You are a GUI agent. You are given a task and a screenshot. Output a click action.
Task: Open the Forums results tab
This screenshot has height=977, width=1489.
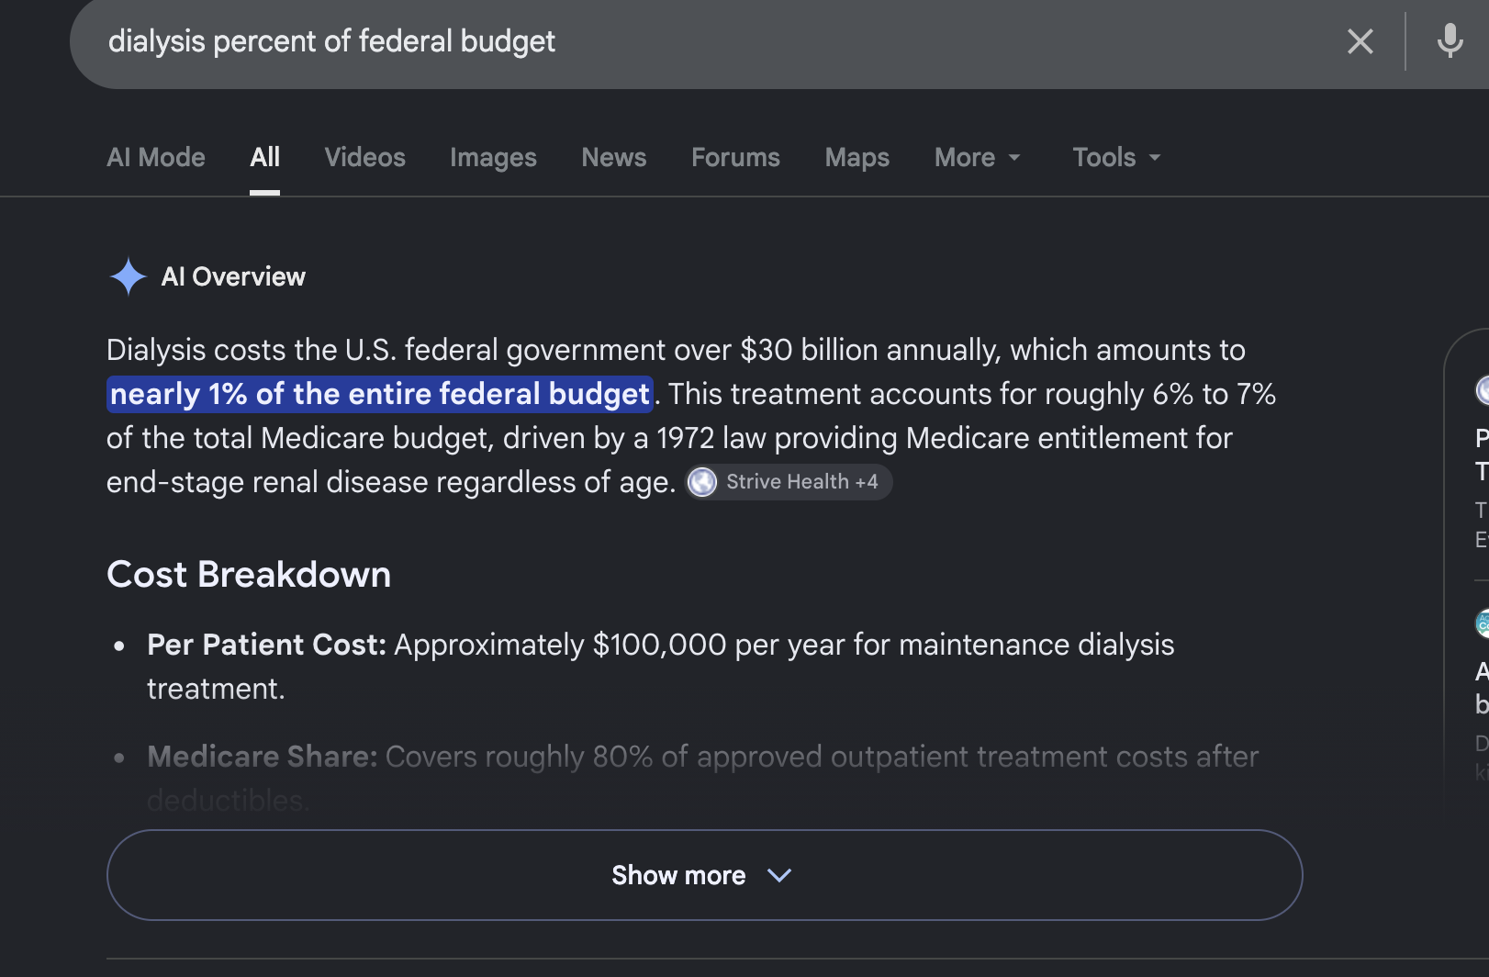735,158
